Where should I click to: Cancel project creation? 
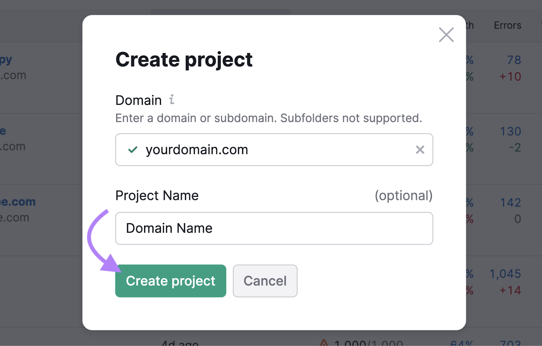click(x=265, y=281)
